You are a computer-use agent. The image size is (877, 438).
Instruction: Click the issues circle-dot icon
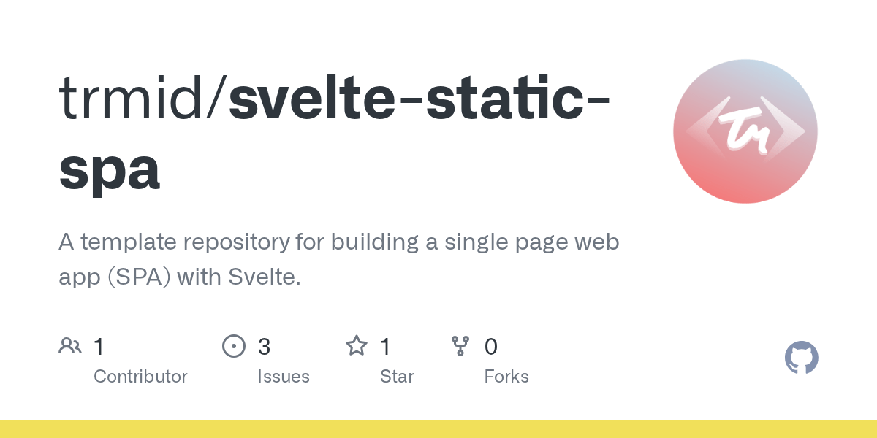point(234,346)
